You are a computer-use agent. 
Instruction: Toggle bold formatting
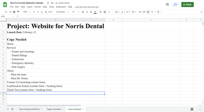pyautogui.click(x=83, y=12)
